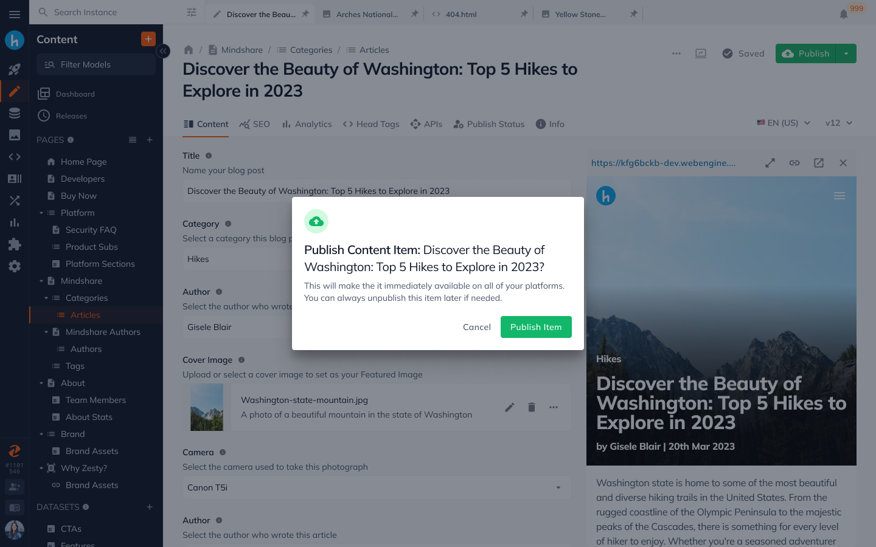Copy the preview link icon
The width and height of the screenshot is (876, 547).
[x=794, y=163]
